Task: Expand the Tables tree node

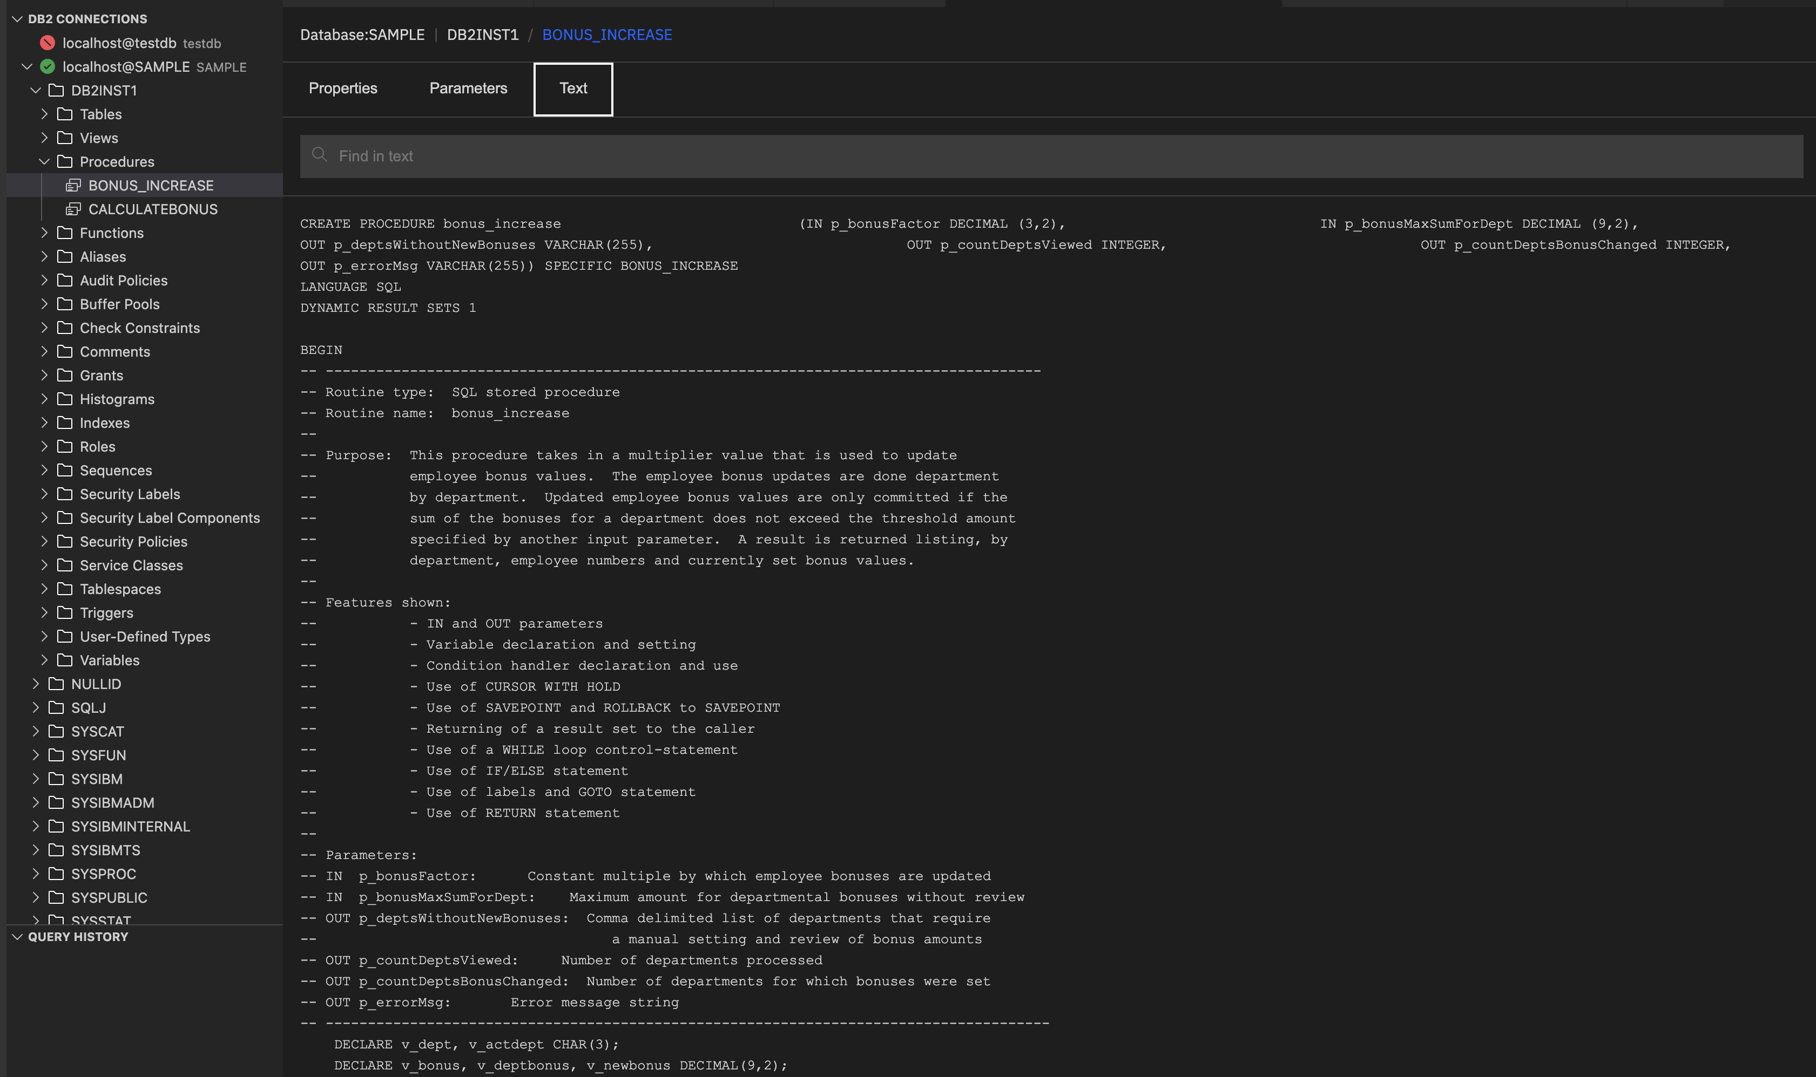Action: coord(45,114)
